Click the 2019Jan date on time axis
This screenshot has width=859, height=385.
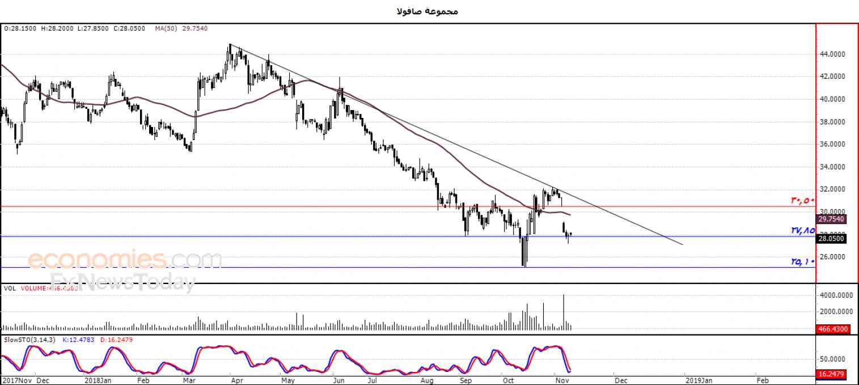tap(699, 380)
